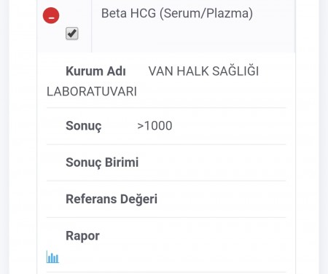Screen dimensions: 328x274
Task: Select the VAN HALK SAĞLIĞI institution text
Action: (203, 71)
